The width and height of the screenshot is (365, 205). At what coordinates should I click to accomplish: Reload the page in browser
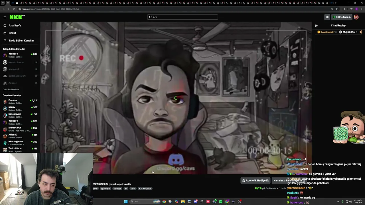(x=13, y=9)
